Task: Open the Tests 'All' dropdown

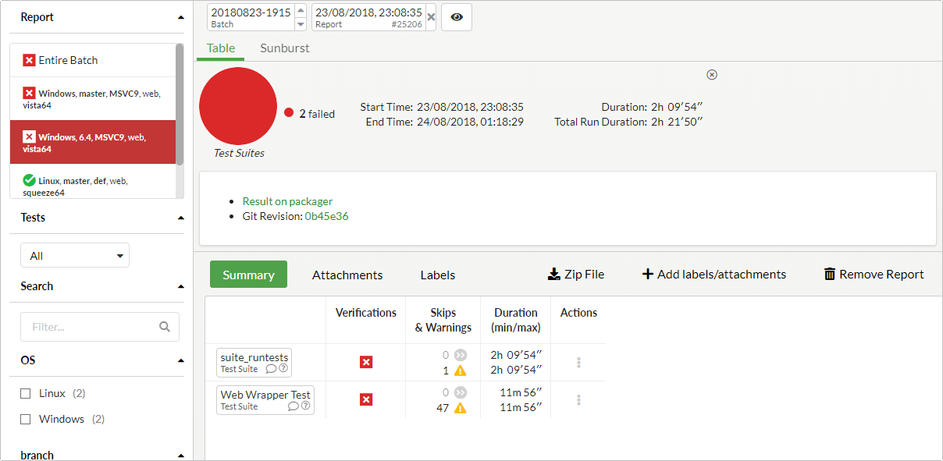Action: coord(75,256)
